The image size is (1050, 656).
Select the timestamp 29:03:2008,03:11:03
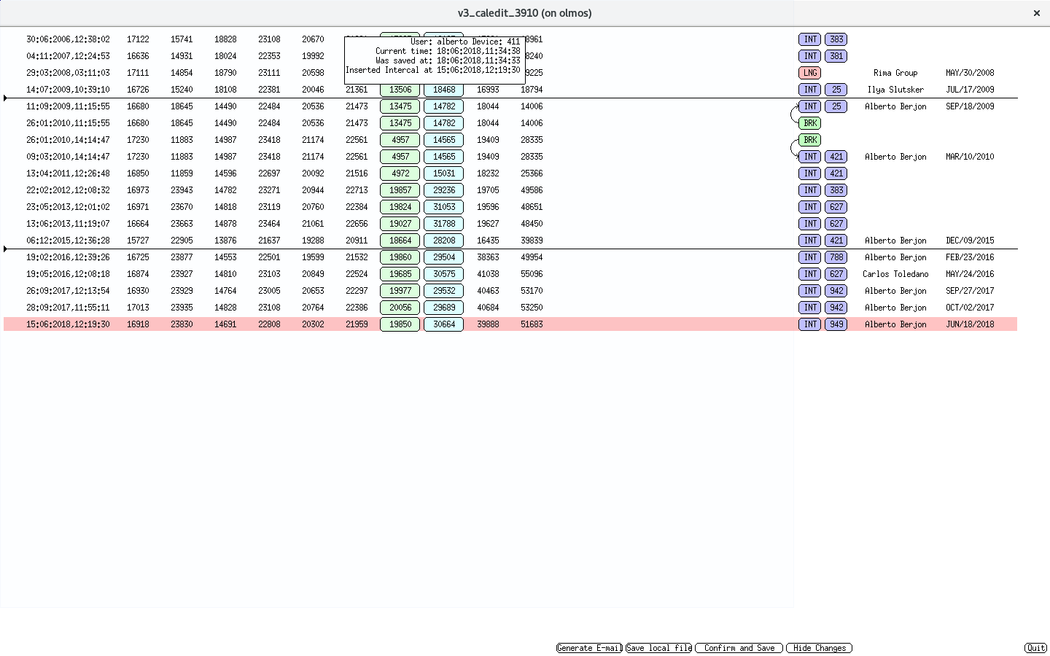(x=68, y=73)
